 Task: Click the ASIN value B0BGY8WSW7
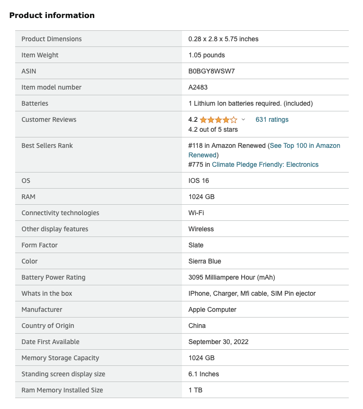click(212, 72)
